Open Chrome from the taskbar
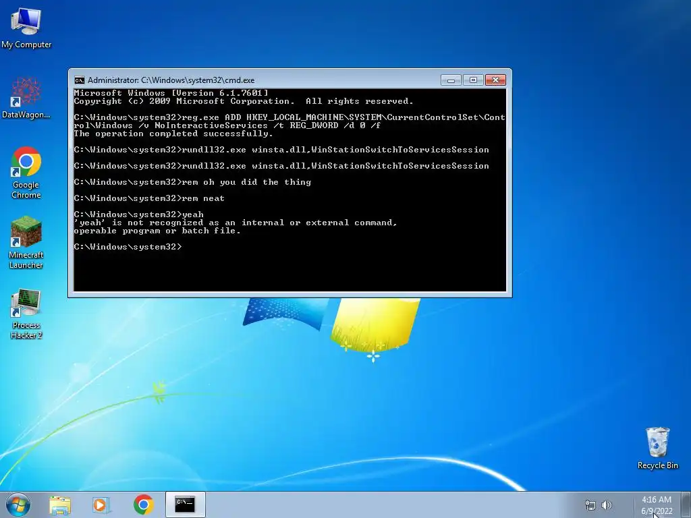This screenshot has height=518, width=691. tap(143, 505)
